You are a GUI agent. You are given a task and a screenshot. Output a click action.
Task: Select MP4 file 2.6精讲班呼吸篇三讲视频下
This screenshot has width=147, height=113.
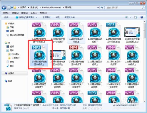point(76,55)
